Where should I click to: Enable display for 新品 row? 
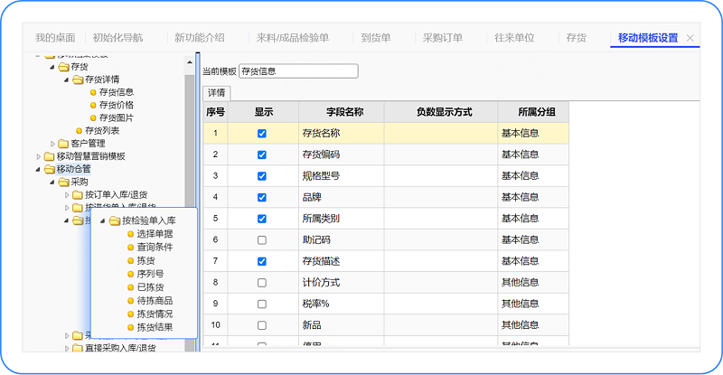[x=262, y=325]
